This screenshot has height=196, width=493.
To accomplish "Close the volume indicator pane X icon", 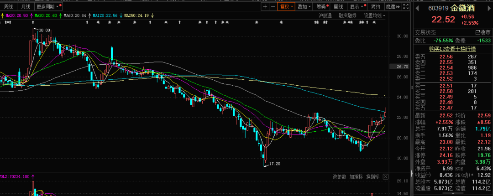I will point(385,176).
